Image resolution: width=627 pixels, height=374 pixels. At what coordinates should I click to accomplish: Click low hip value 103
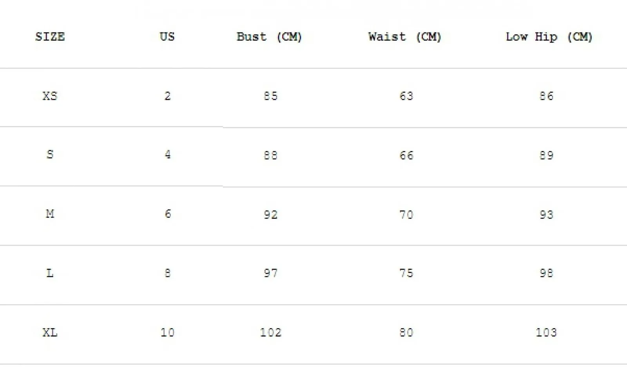pyautogui.click(x=546, y=332)
